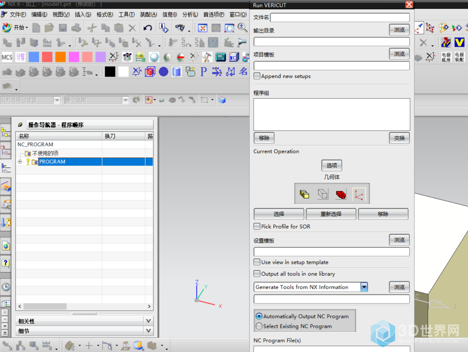Open the 整个装配 scope dropdown
468x352 pixels.
(x=125, y=100)
